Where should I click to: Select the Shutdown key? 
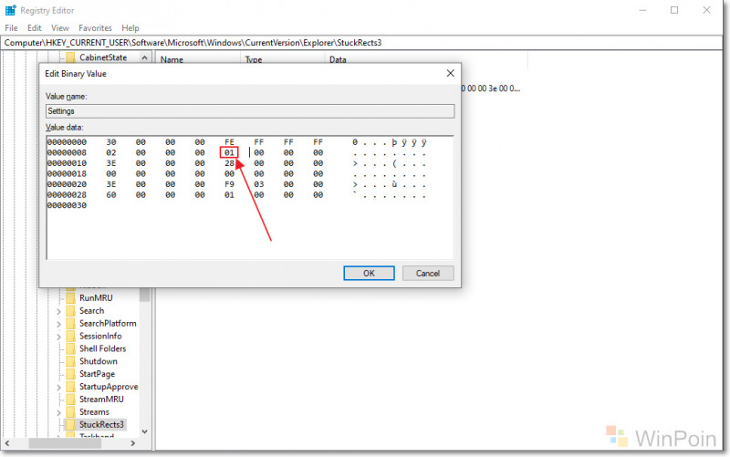(99, 361)
